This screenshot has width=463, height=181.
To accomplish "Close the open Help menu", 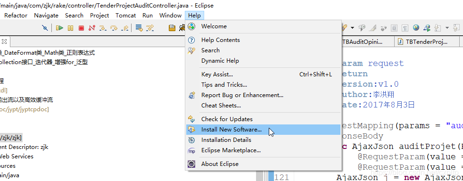I will coord(194,16).
